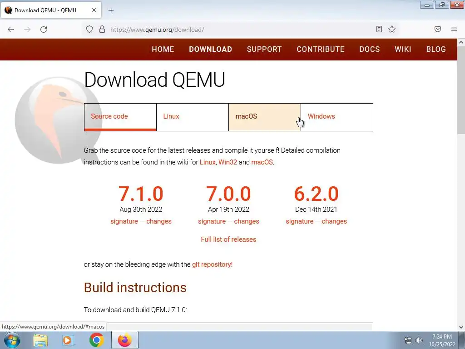This screenshot has height=349, width=465.
Task: Switch to the Windows tab
Action: (337, 117)
